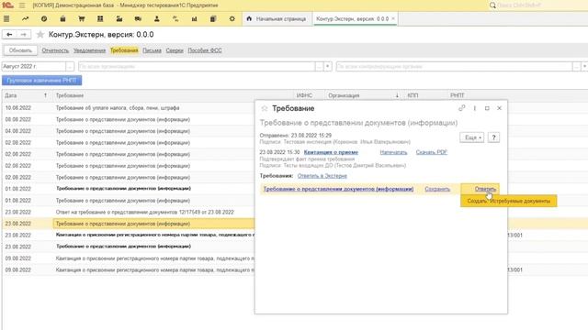This screenshot has height=330, width=588.
Task: Open organization filter dropdown arrow
Action: tap(328, 67)
